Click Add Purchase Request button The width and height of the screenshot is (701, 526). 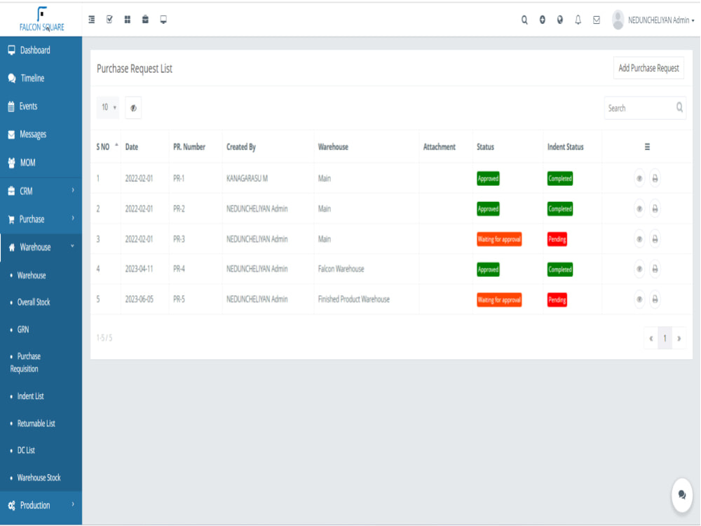pos(648,68)
